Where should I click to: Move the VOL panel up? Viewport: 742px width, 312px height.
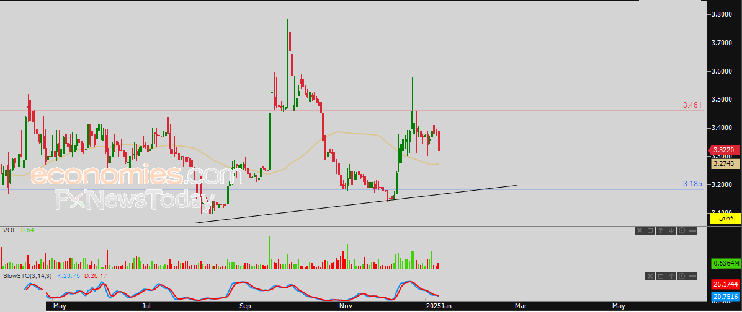click(x=661, y=230)
